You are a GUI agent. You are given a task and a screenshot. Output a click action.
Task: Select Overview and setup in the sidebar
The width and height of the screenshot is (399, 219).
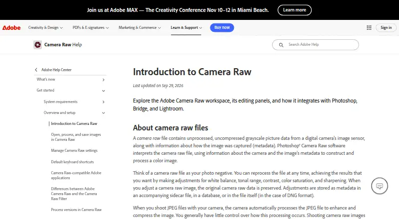tap(59, 112)
